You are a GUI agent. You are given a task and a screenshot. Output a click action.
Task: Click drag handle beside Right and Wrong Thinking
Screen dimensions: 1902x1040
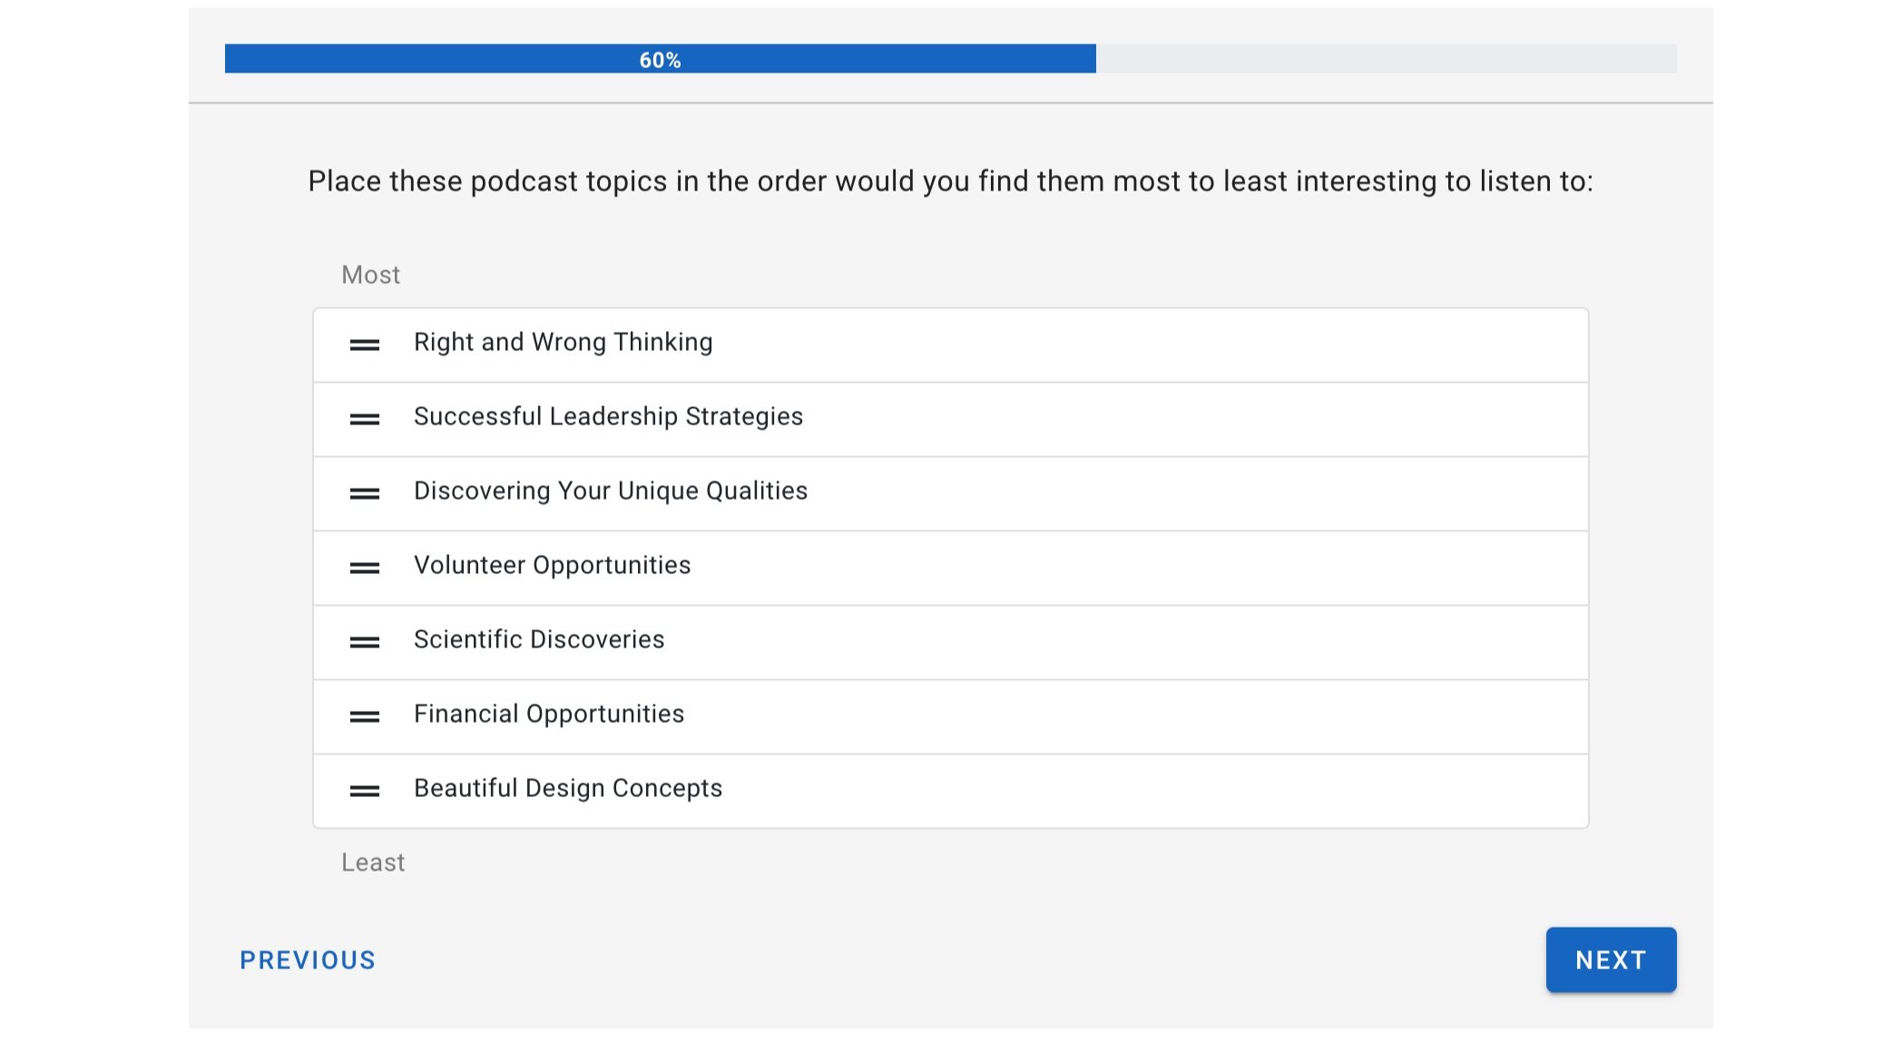tap(365, 345)
